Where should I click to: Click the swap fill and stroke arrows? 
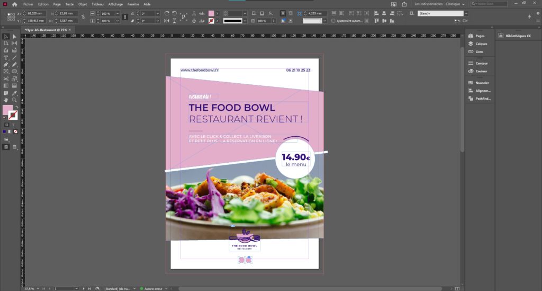coord(16,107)
